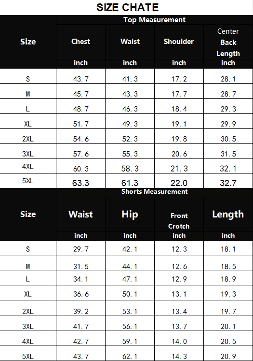
Task: Select front crotch value 13.4
Action: click(x=179, y=311)
